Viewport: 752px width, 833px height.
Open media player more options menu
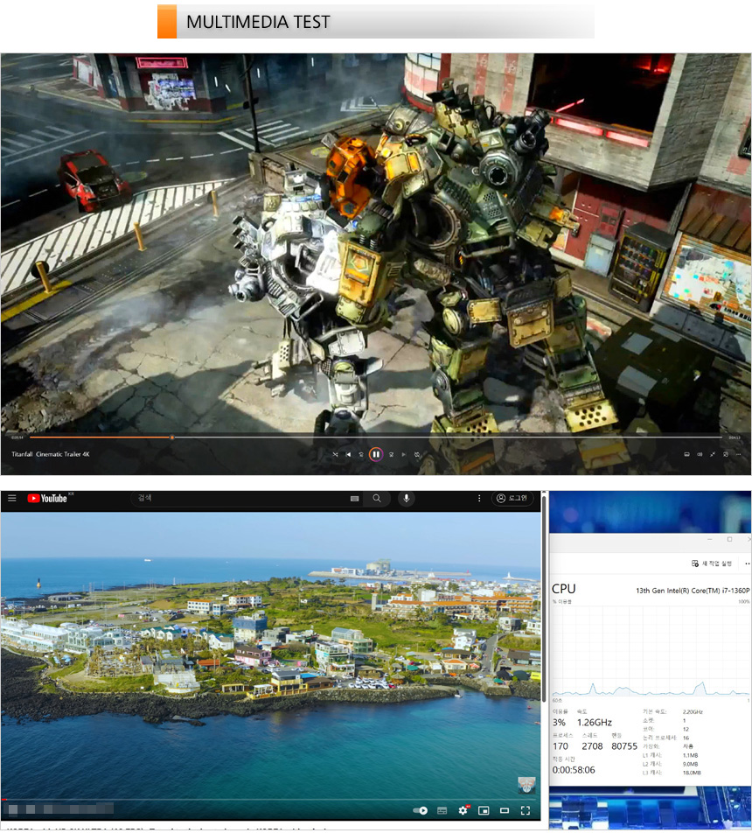(739, 454)
